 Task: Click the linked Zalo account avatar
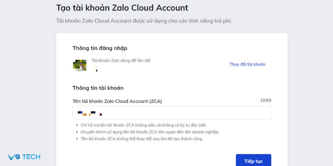[x=80, y=65]
